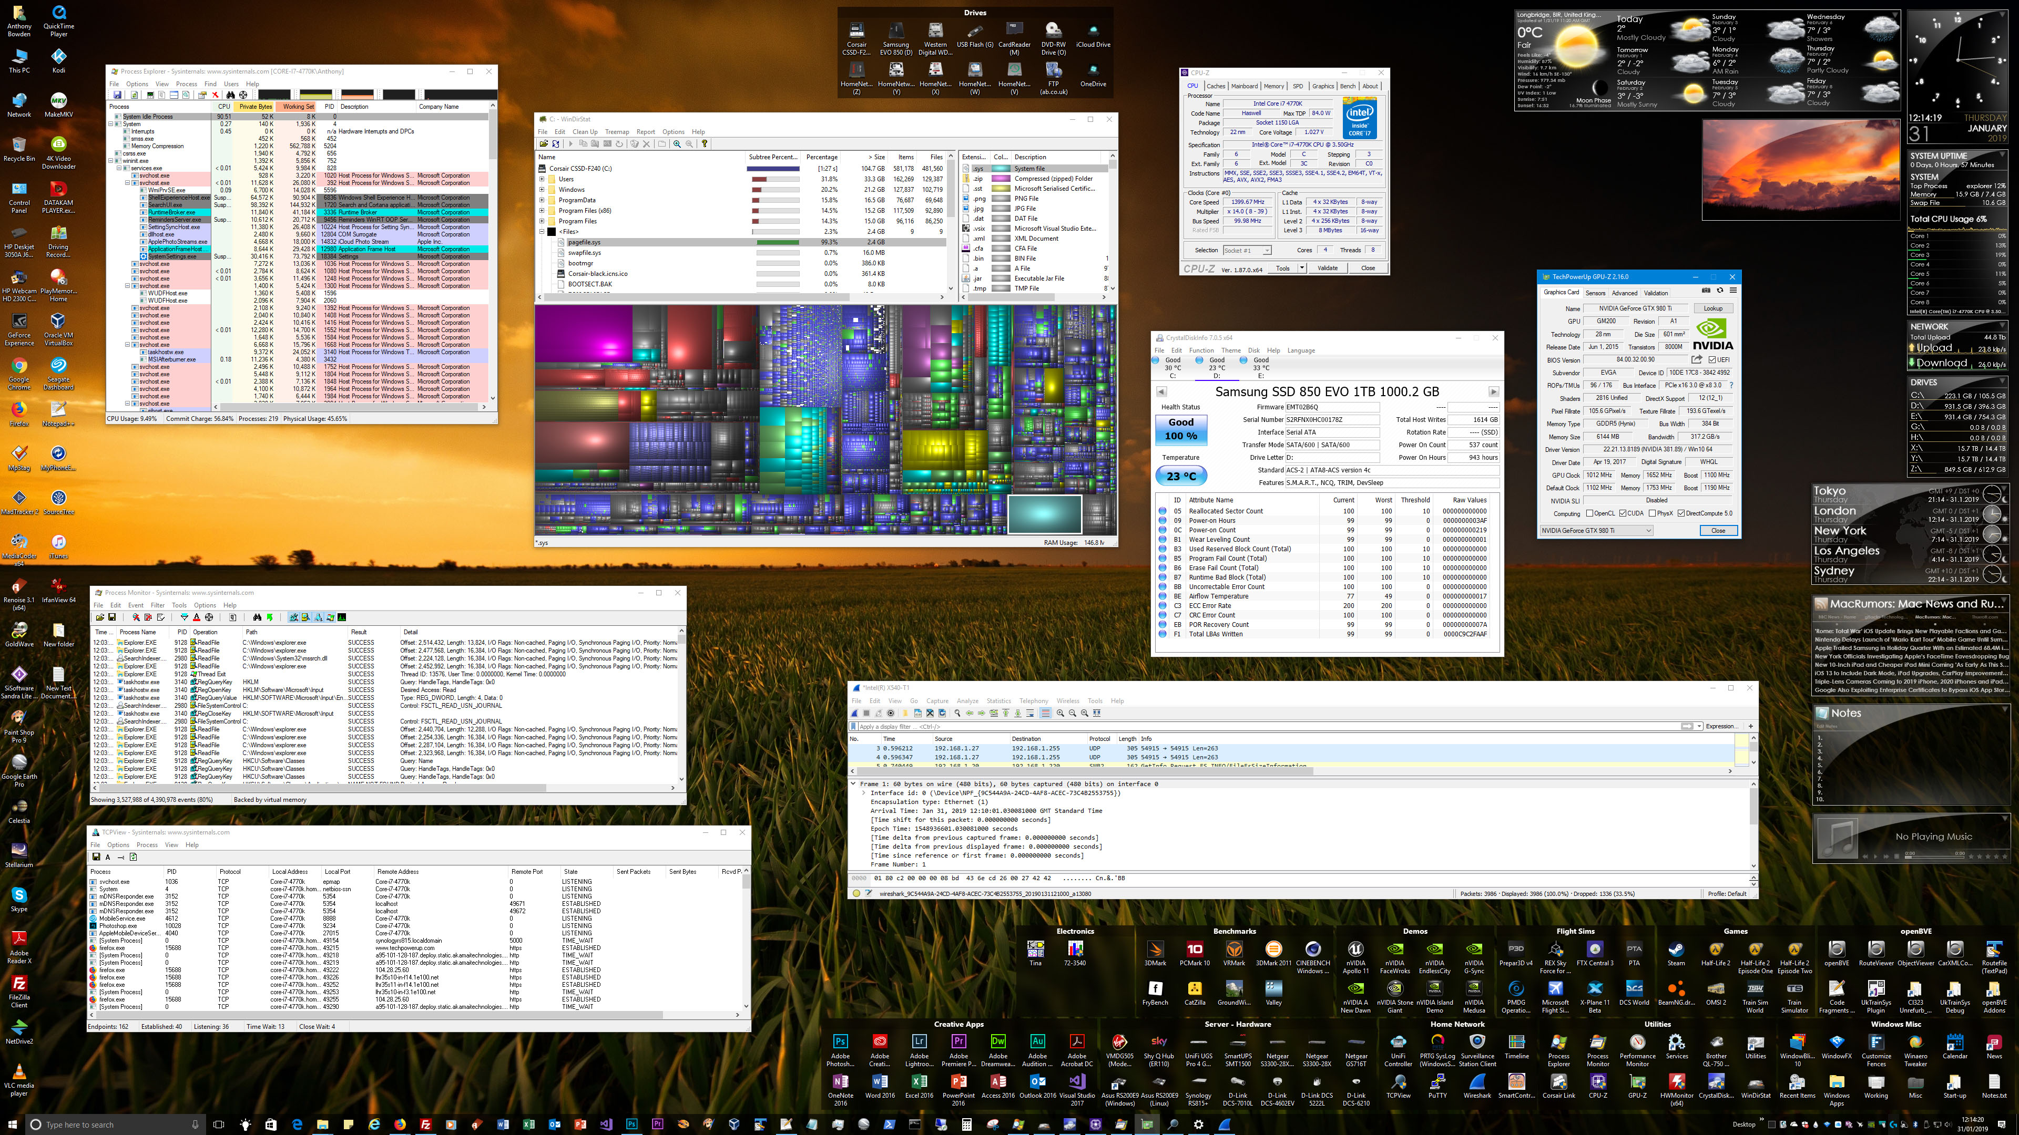Uncheck the CUDA checkbox in GPU-Z
Image resolution: width=2019 pixels, height=1135 pixels.
pyautogui.click(x=1623, y=514)
